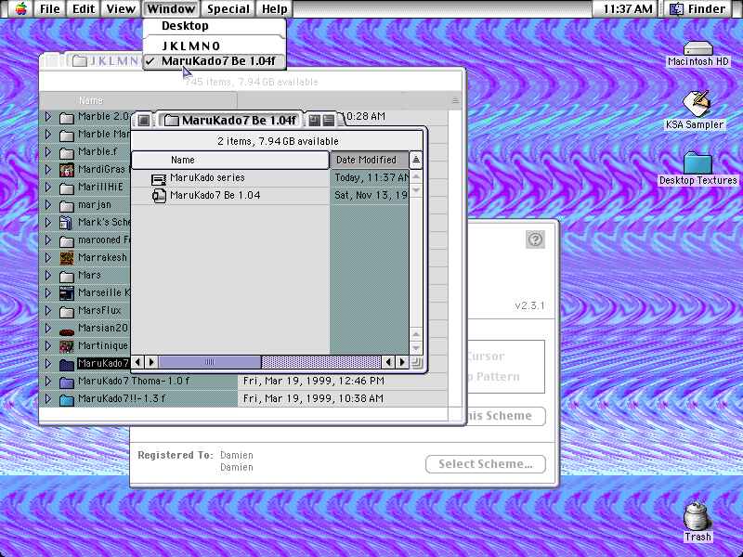The width and height of the screenshot is (743, 557).
Task: Click the 11:37 AM menu bar clock
Action: click(x=628, y=8)
